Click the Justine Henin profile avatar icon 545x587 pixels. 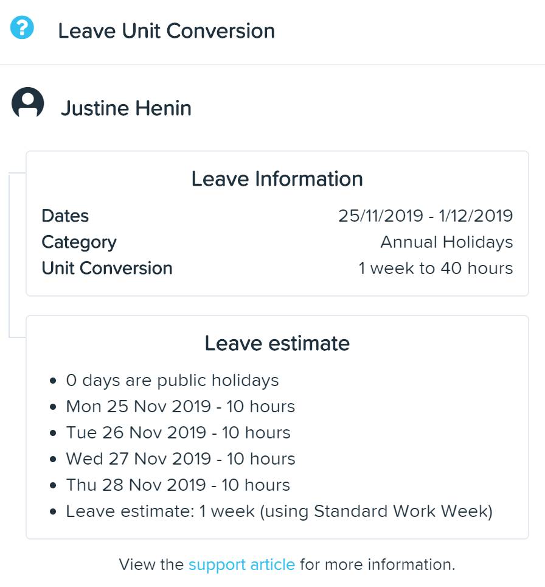28,103
